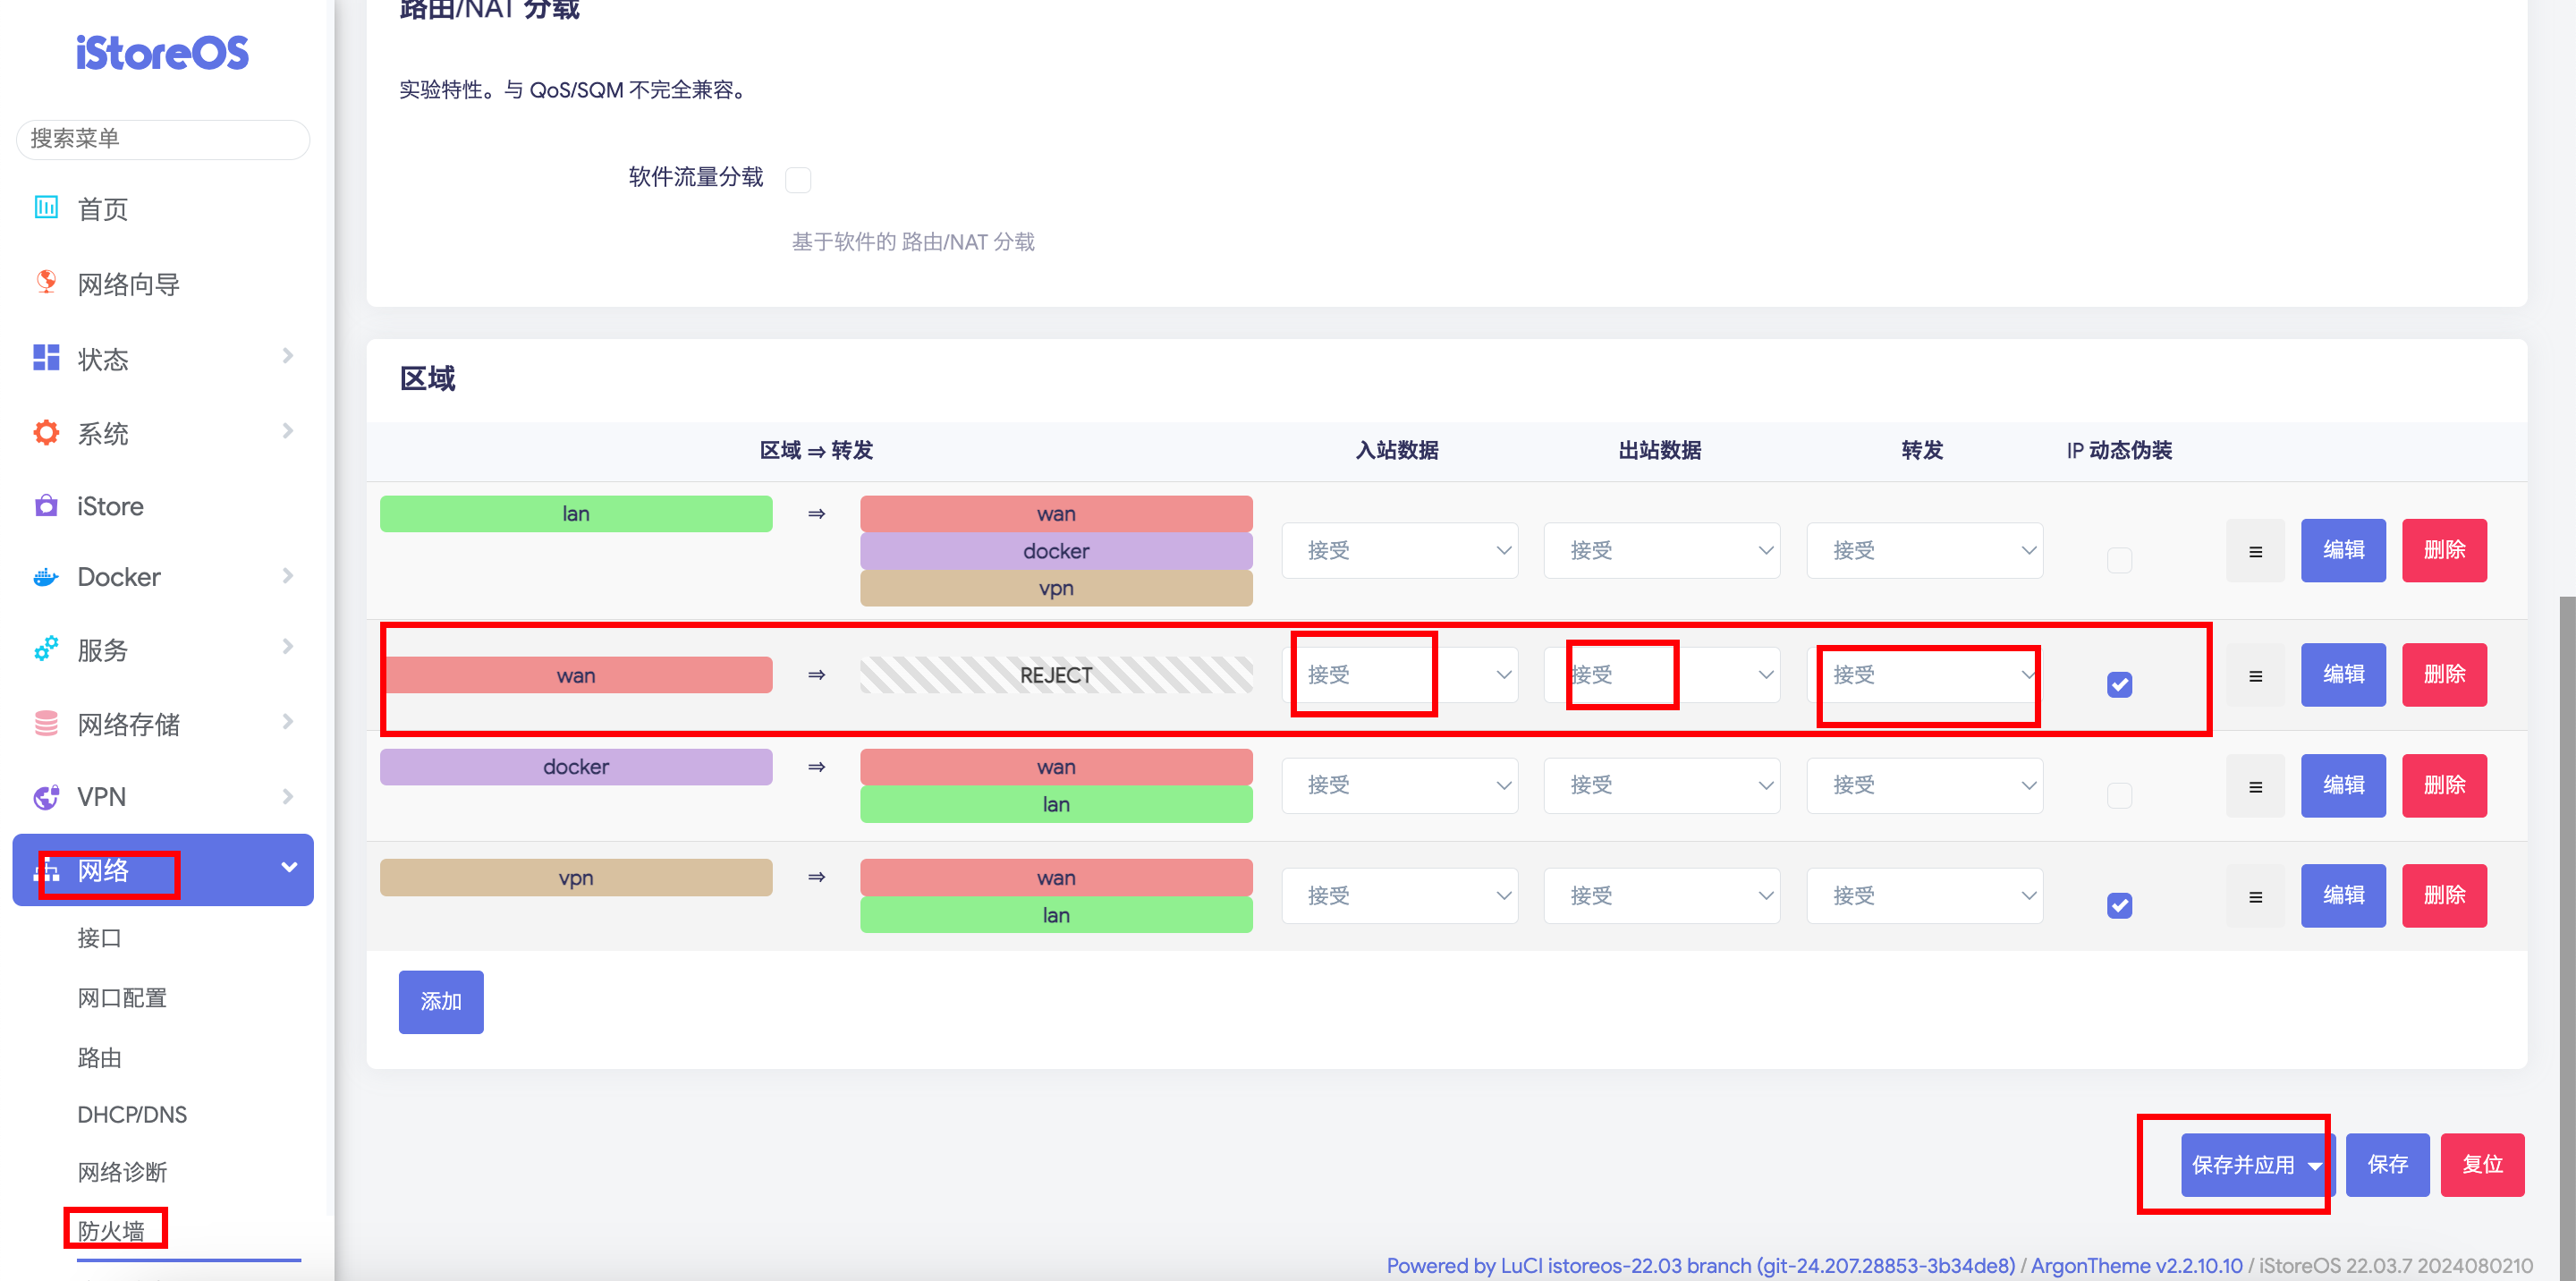Open 网络向导 wizard icon in sidebar
2576x1281 pixels.
click(x=46, y=282)
